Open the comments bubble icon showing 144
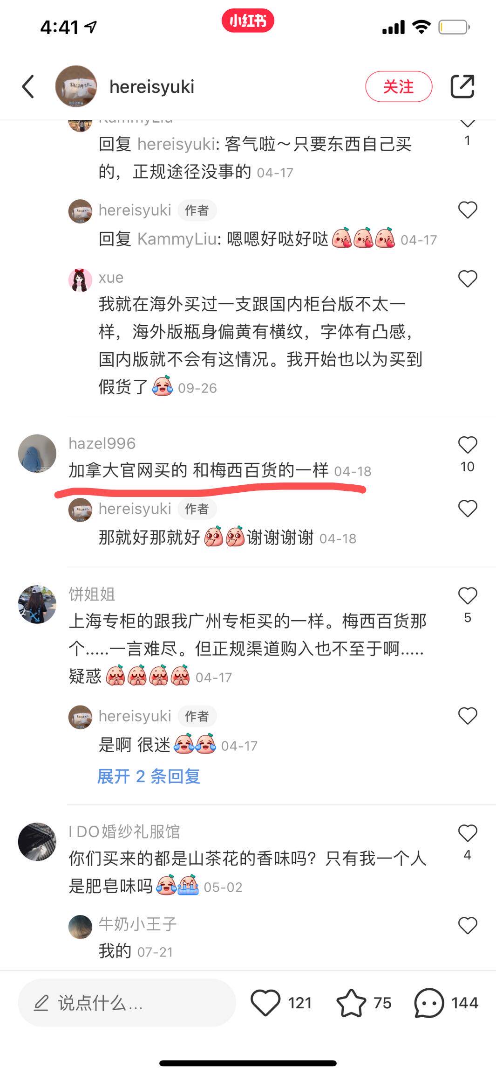496x1076 pixels. [x=429, y=1002]
